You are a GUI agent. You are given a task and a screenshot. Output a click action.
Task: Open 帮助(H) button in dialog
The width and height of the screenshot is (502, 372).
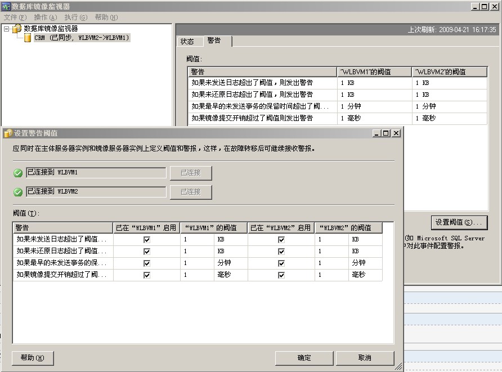point(32,358)
